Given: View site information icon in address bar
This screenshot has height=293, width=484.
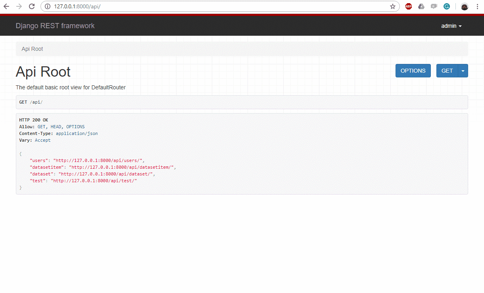Looking at the screenshot, I should click(x=48, y=6).
